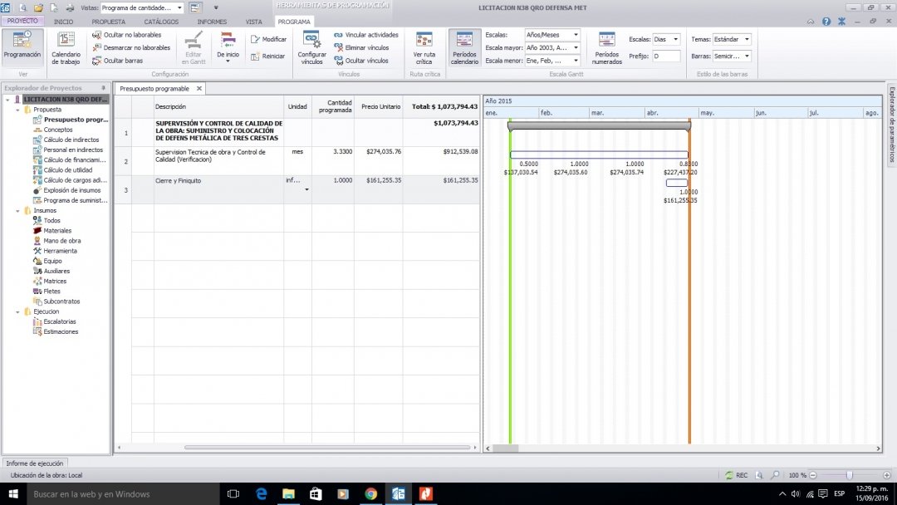Expand the Escala mayor combo box
Viewport: 897px width, 505px height.
[x=576, y=48]
